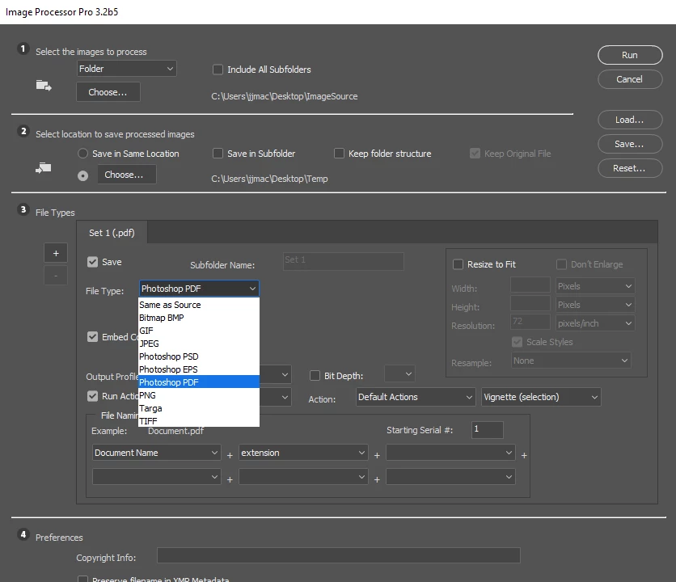Click the Cancel button

coord(630,79)
